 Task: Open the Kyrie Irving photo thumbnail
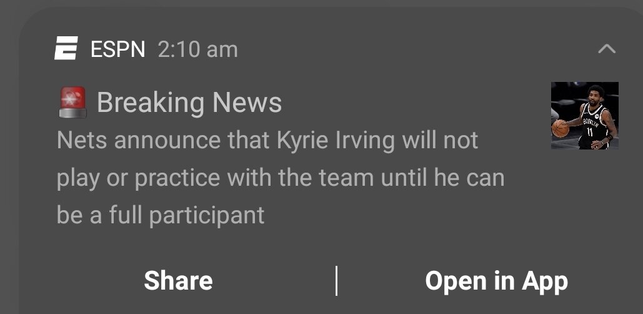[584, 116]
